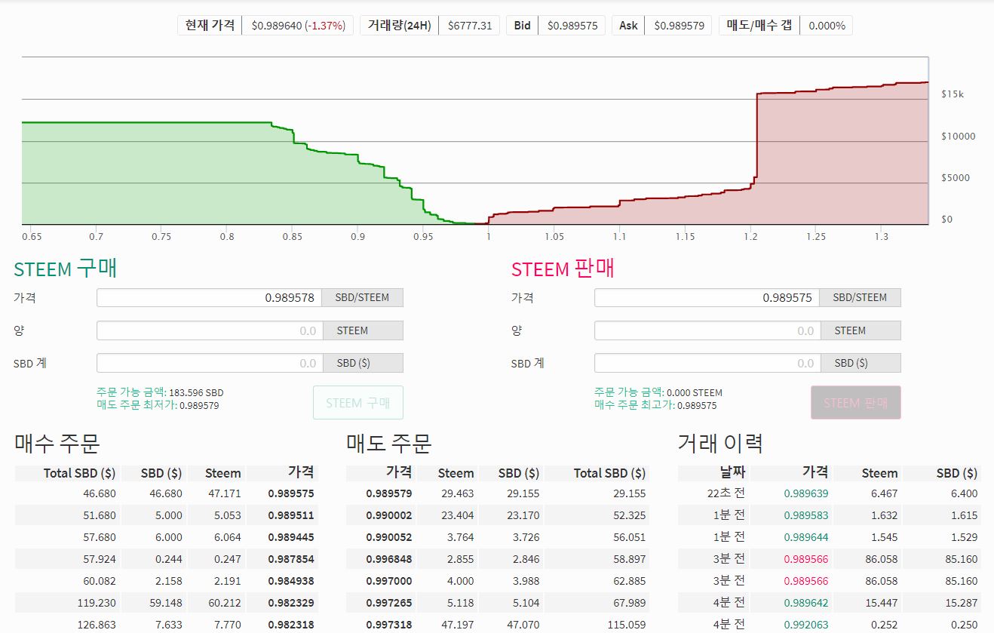The image size is (994, 633).
Task: Click the $15k label on chart axis
Action: point(952,94)
